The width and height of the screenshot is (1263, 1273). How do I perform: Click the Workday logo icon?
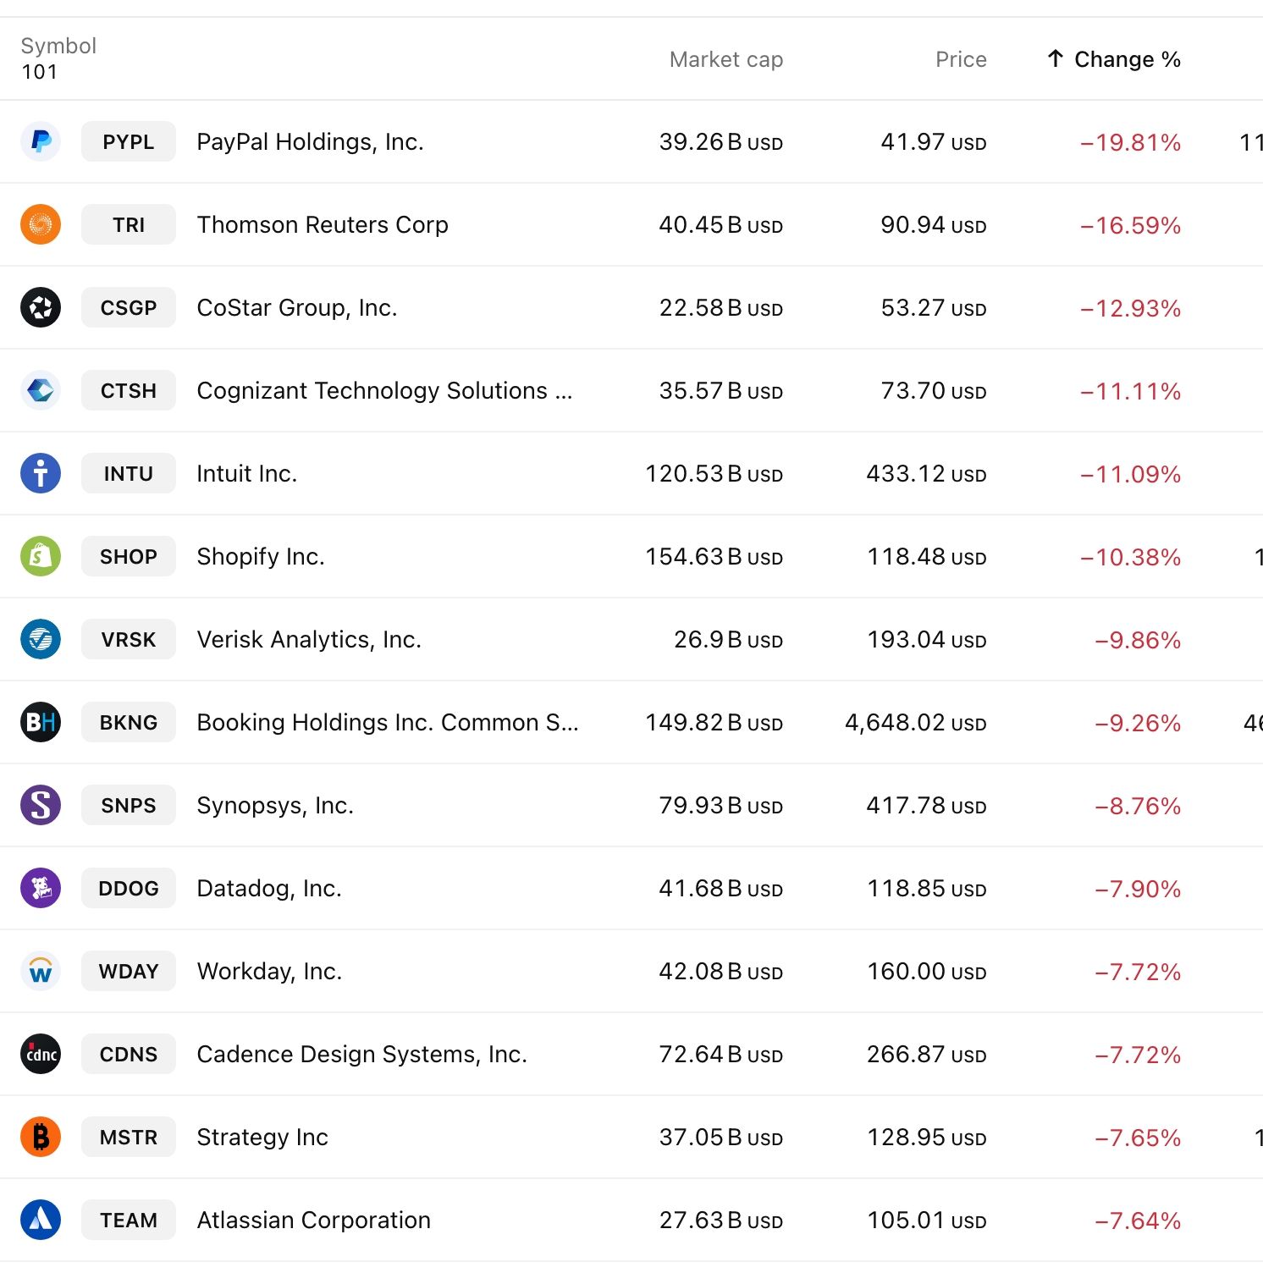pos(40,971)
